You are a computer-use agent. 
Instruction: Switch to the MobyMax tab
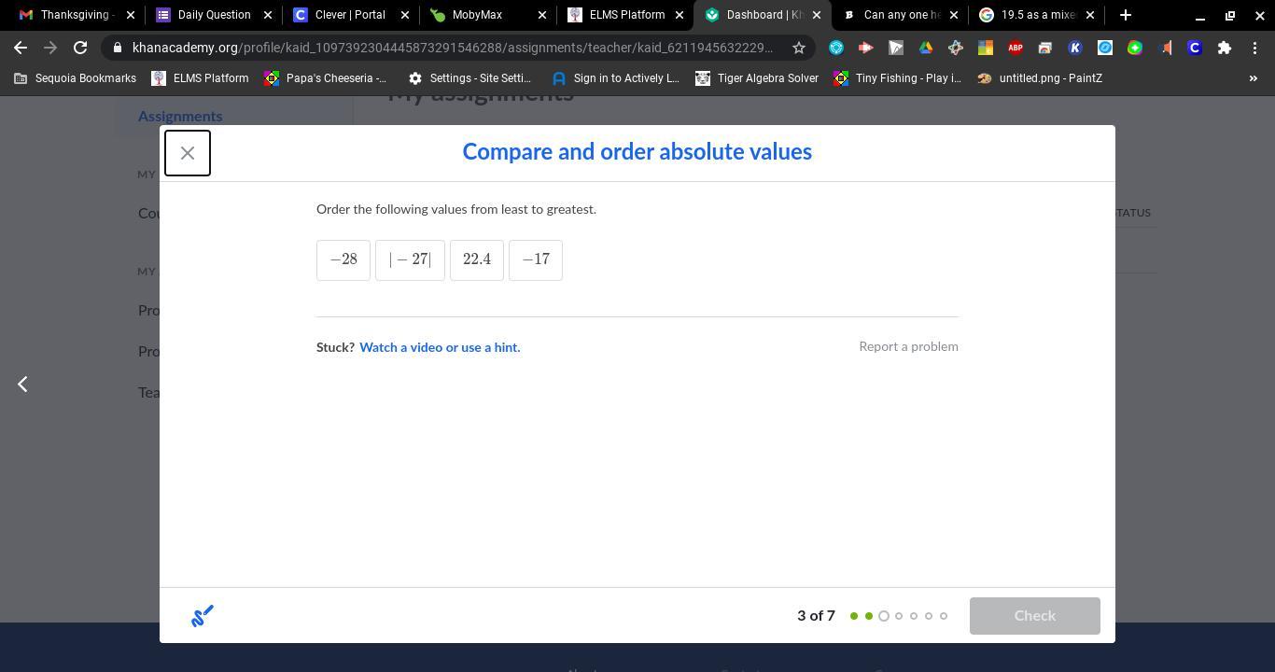click(487, 15)
